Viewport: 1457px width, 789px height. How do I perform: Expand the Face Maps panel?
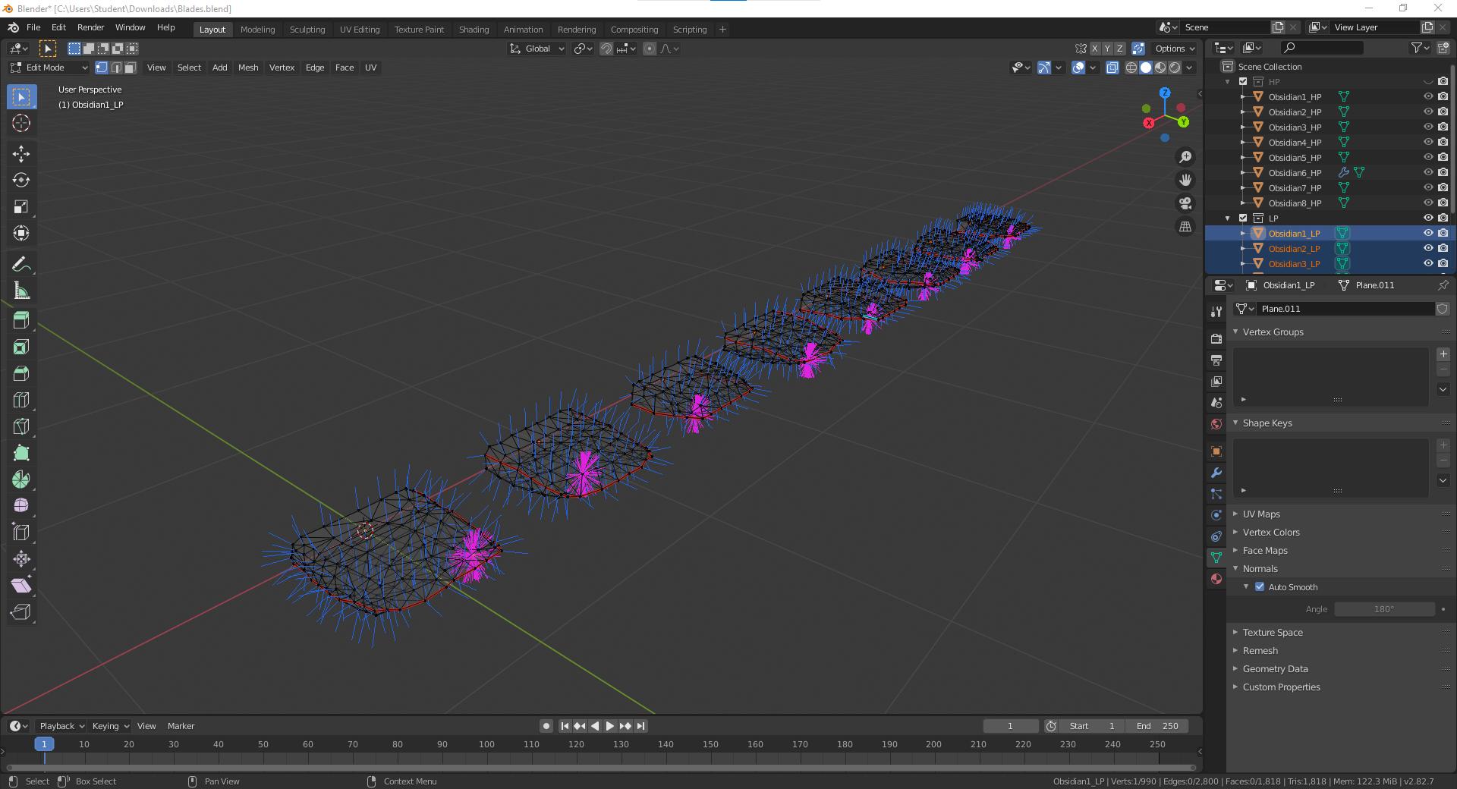[1264, 550]
